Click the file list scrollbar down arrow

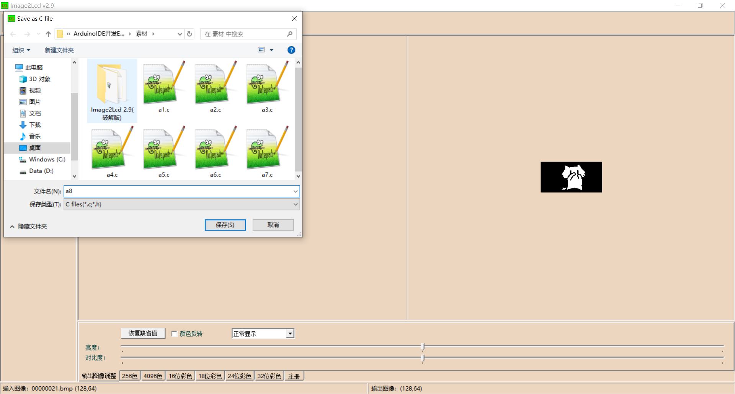pyautogui.click(x=298, y=176)
